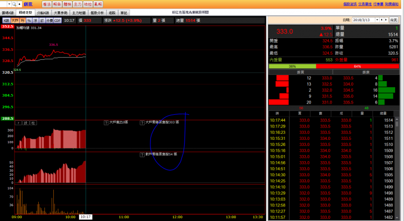This screenshot has width=404, height=221.
Task: Click ask price 333.5 with volume 4
Action: 348,78
